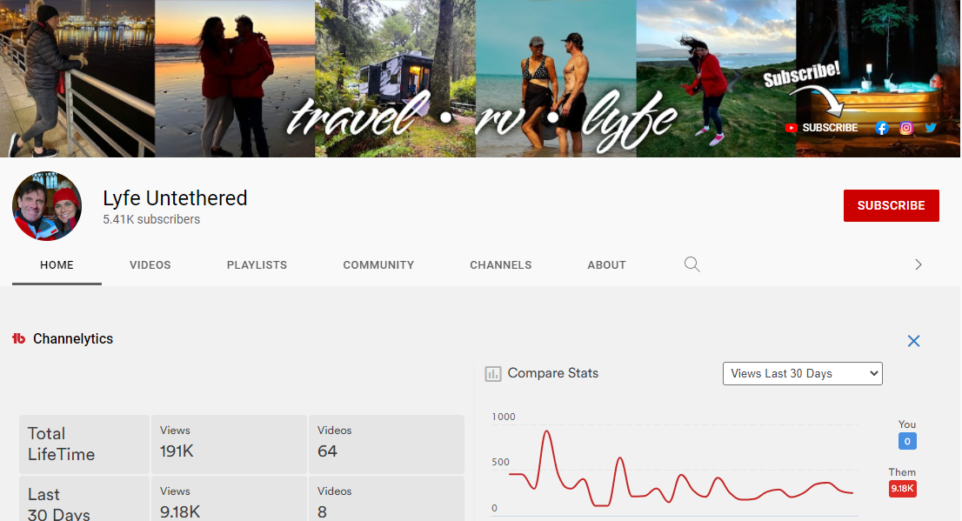Click the channel search magnifier icon

(692, 264)
